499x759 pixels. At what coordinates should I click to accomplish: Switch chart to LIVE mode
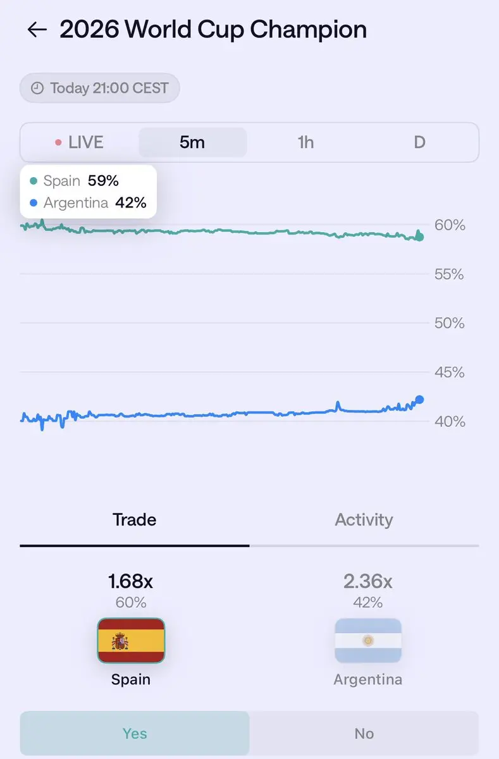[x=79, y=142]
